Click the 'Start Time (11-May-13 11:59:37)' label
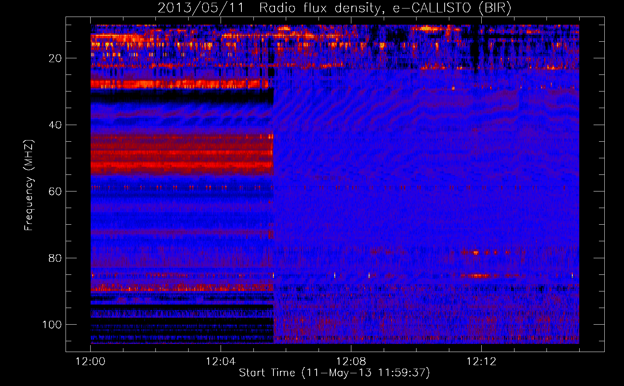Image resolution: width=624 pixels, height=386 pixels. (x=334, y=373)
